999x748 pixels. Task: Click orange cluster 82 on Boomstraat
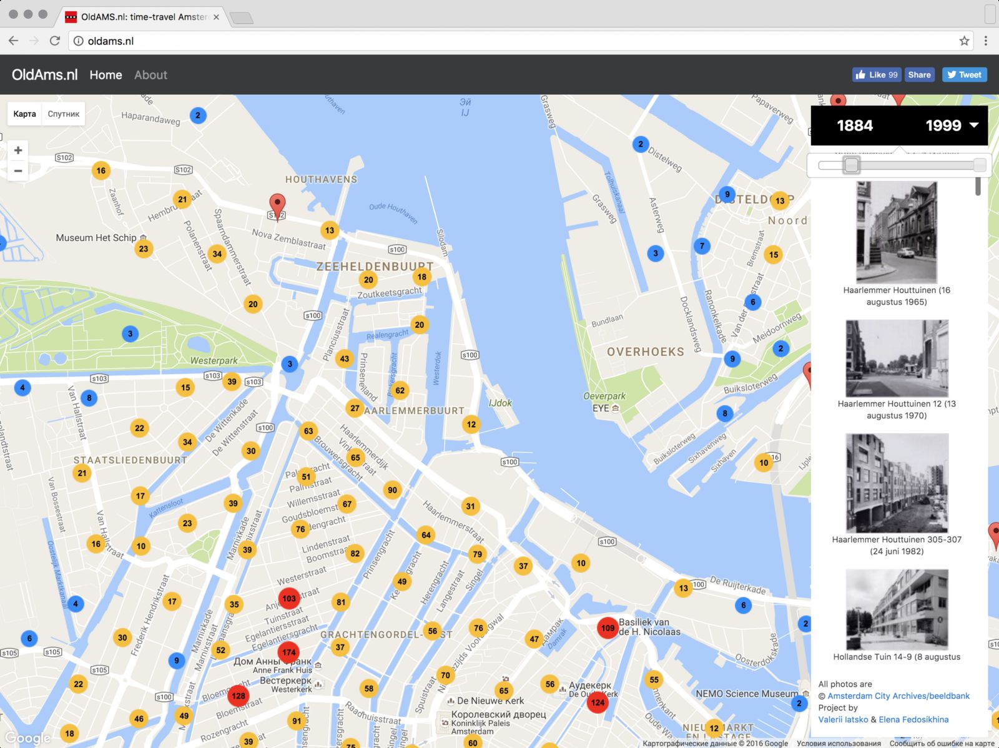pyautogui.click(x=355, y=553)
